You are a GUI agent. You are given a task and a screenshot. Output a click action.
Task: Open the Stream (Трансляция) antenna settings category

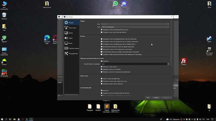pos(72,28)
